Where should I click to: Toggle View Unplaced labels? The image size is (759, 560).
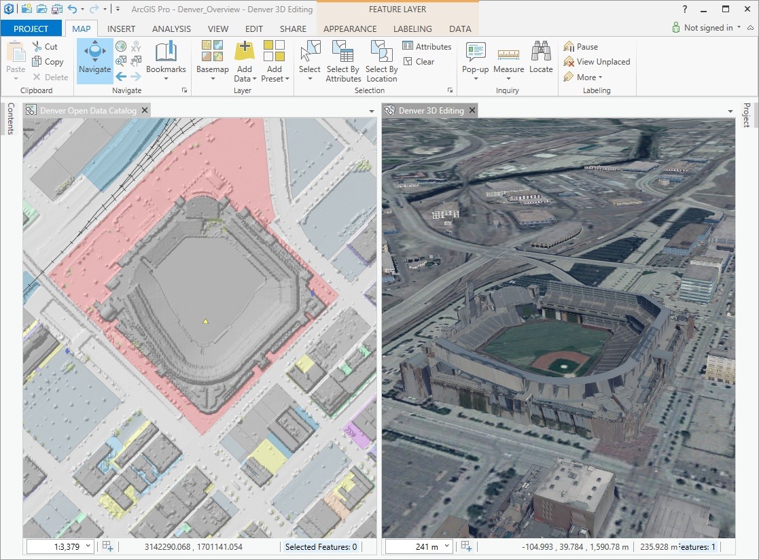click(x=597, y=61)
